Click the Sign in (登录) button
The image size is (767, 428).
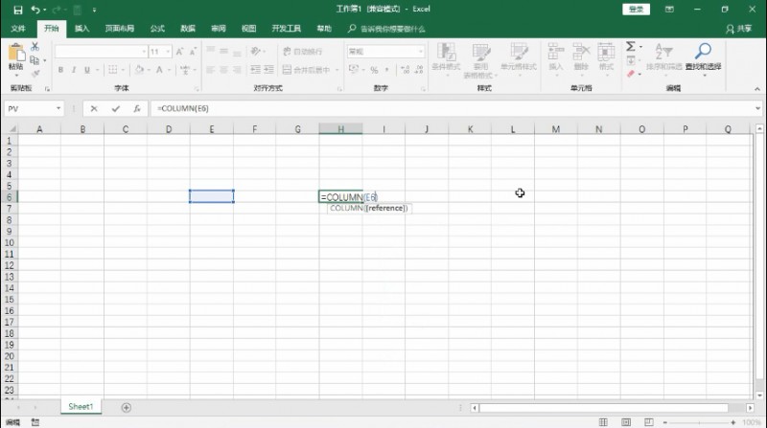pos(636,10)
